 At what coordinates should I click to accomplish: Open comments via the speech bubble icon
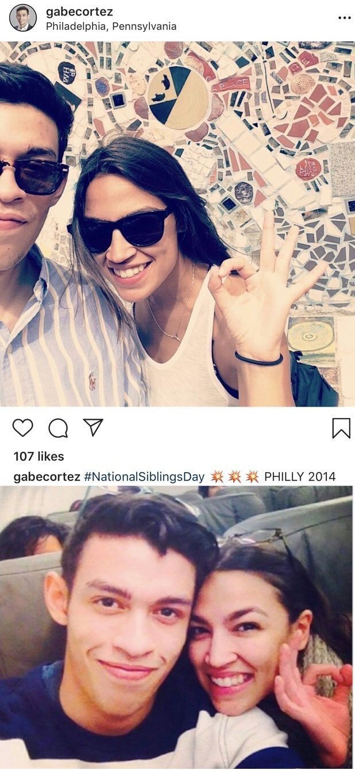58,428
